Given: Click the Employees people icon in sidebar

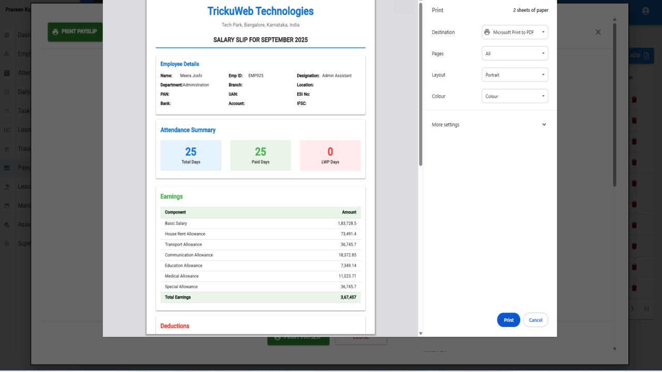Looking at the screenshot, I should point(7,54).
